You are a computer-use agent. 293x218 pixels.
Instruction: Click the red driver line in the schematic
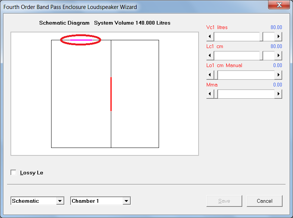click(x=111, y=94)
